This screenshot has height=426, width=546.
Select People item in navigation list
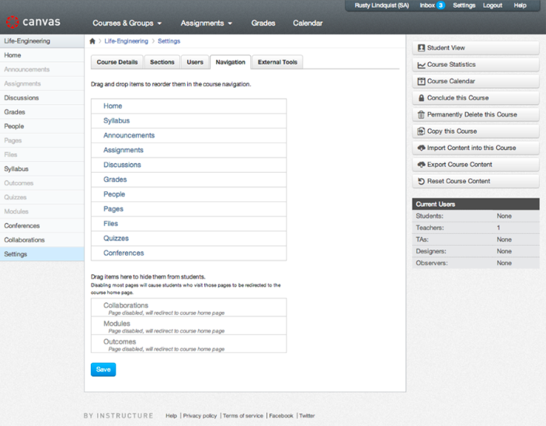[189, 194]
